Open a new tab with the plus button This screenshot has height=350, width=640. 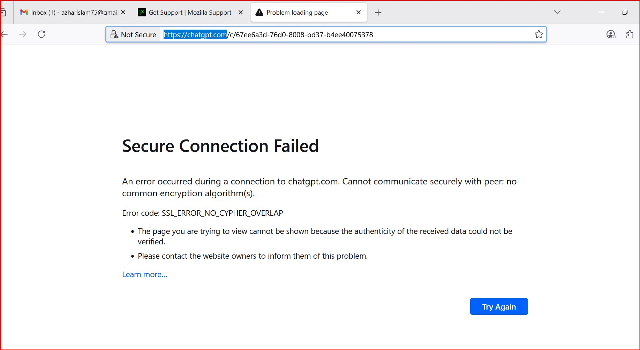378,13
